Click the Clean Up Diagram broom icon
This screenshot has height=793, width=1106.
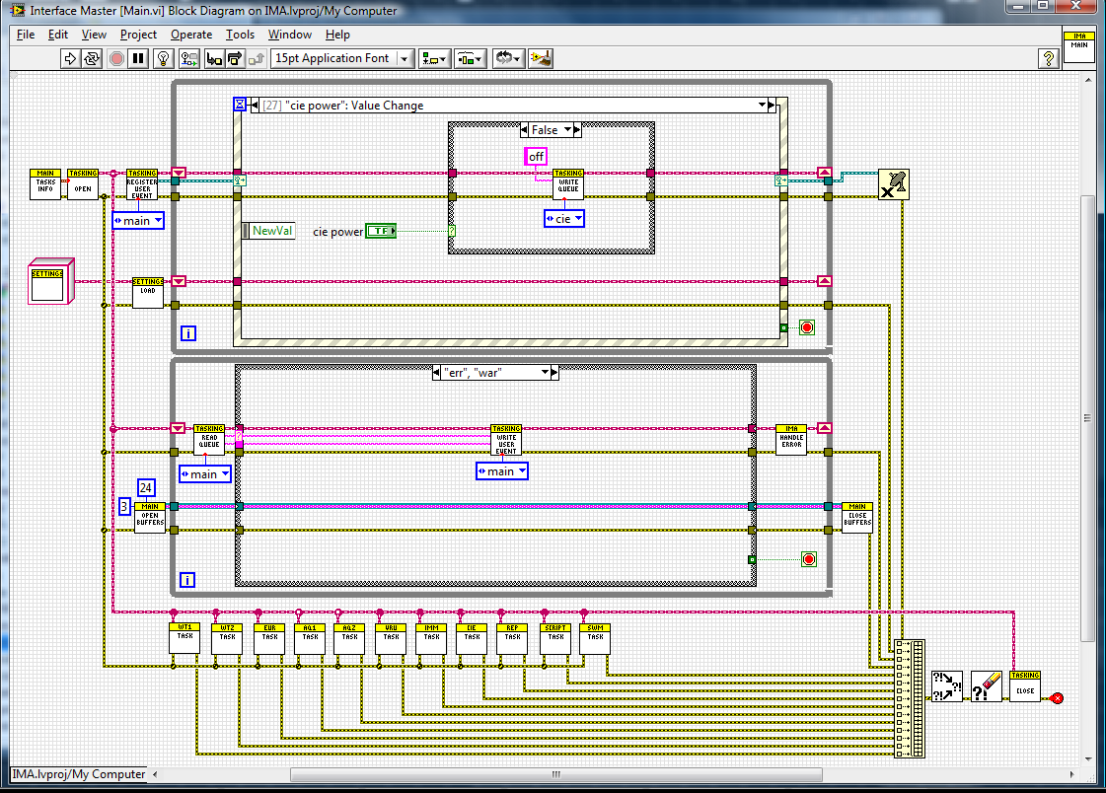click(540, 58)
